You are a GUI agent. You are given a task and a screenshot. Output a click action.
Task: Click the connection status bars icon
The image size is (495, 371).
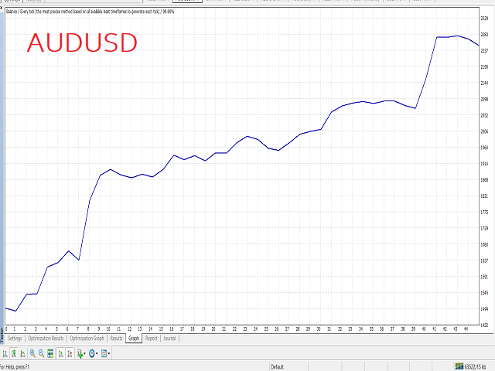pos(459,366)
